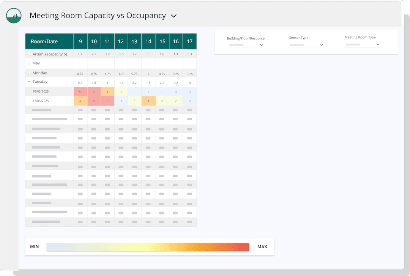410x276 pixels.
Task: Collapse the May group
Action: point(30,63)
